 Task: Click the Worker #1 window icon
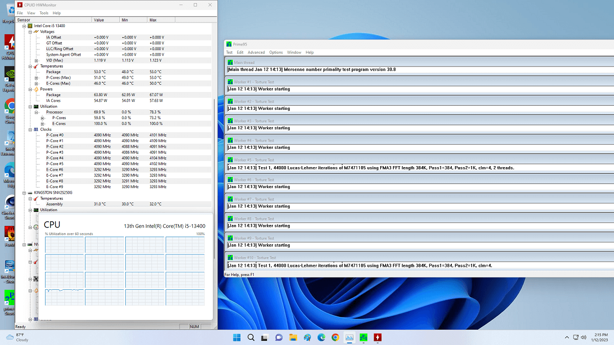point(230,82)
